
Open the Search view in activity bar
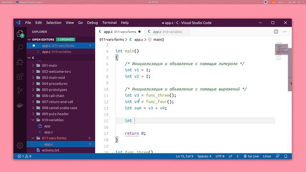point(20,48)
